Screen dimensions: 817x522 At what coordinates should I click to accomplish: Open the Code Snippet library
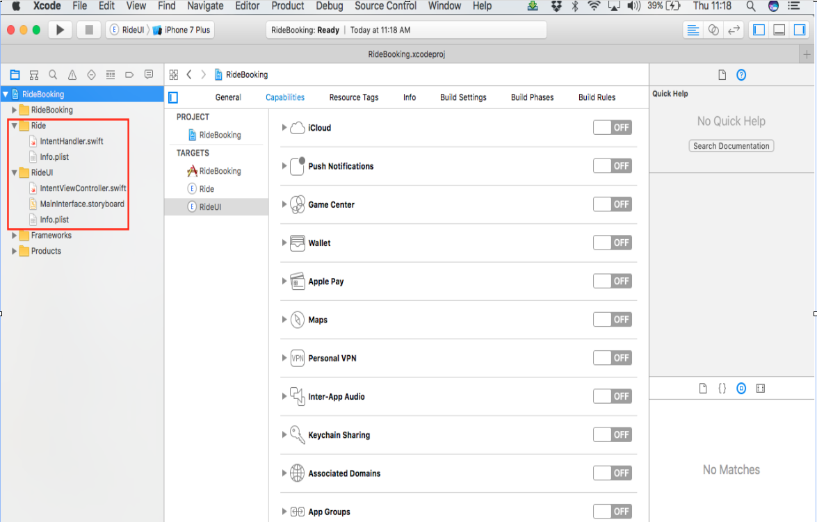[722, 389]
